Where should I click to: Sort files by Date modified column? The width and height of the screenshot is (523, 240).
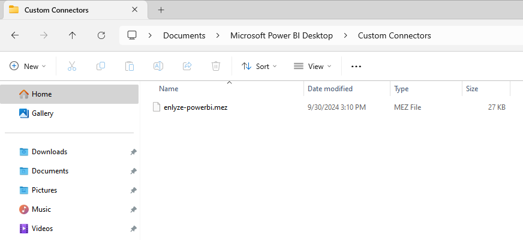[330, 89]
